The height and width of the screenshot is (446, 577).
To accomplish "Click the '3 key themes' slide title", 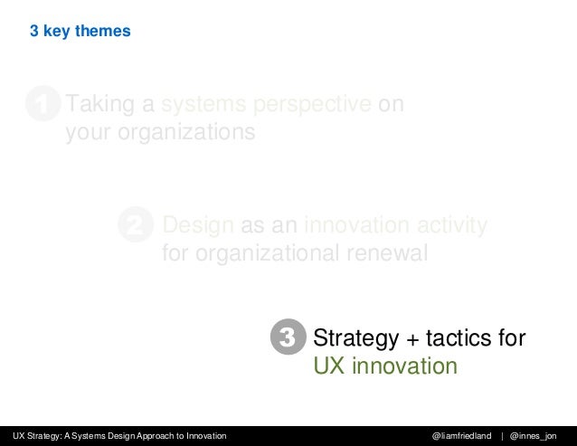I will tap(80, 31).
